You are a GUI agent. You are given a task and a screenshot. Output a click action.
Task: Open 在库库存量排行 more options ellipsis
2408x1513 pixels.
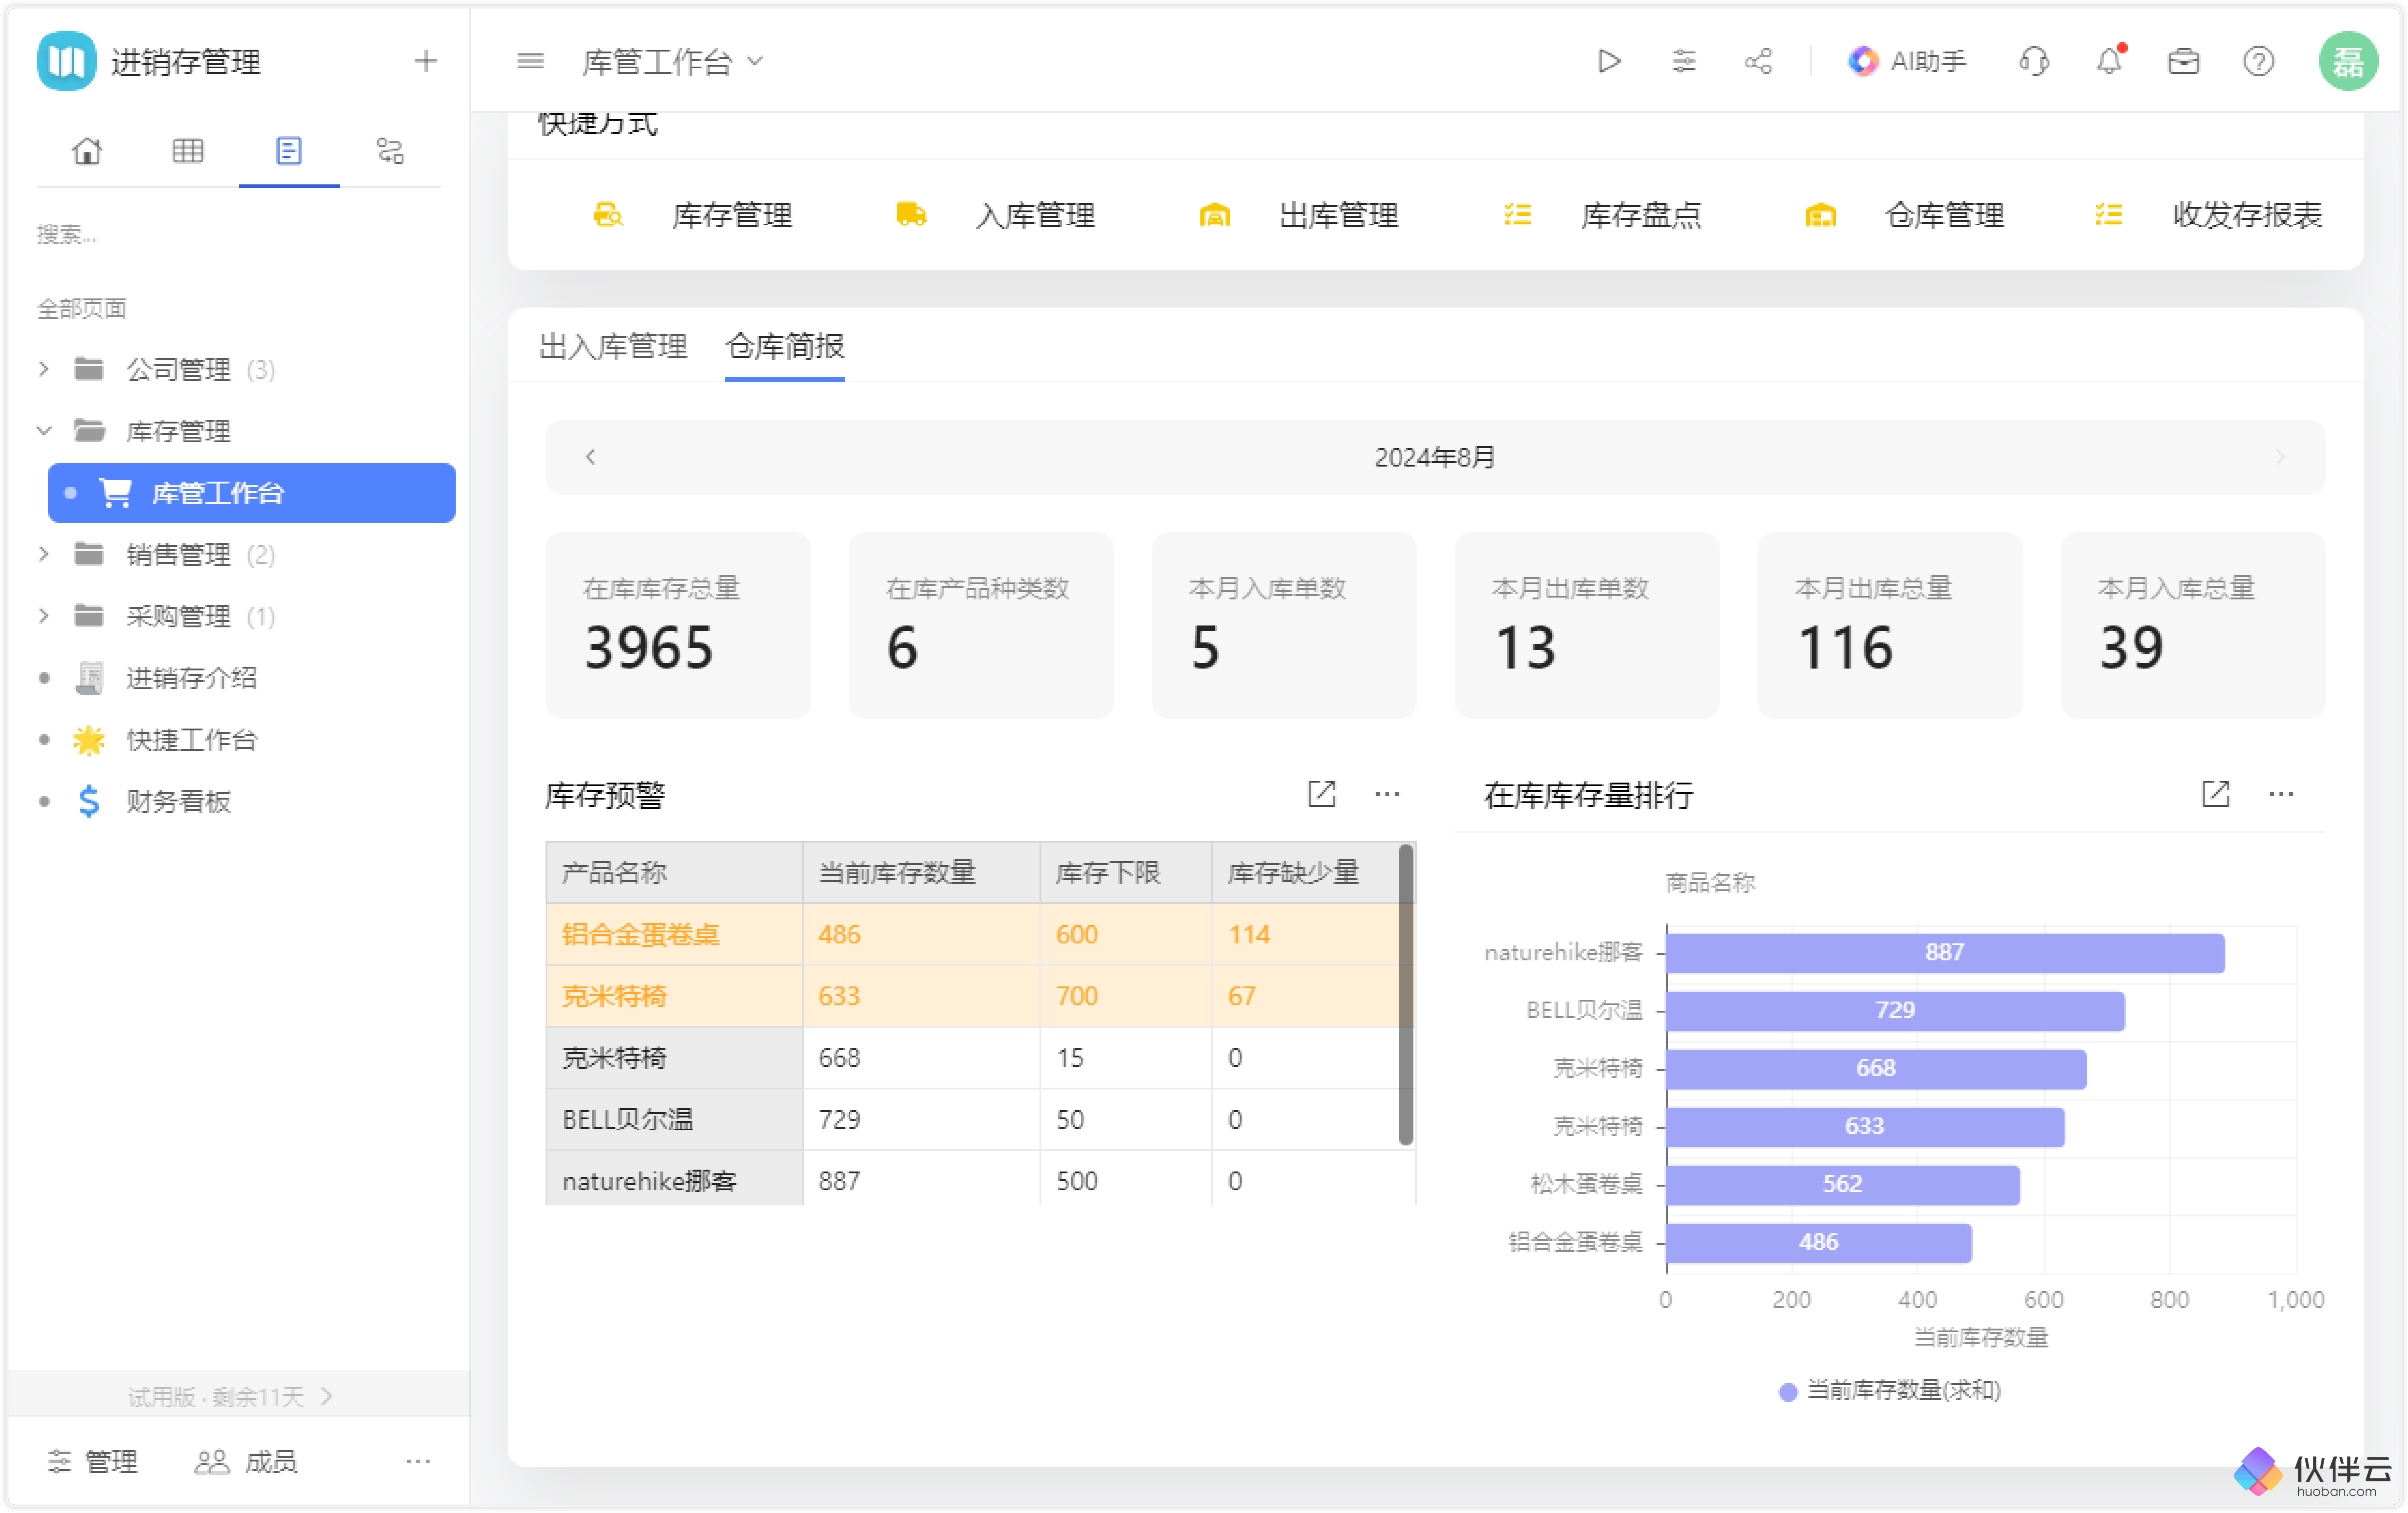pyautogui.click(x=2281, y=794)
